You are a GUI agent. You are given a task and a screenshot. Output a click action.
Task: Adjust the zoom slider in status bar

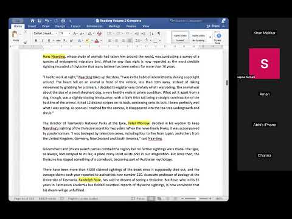coord(196,198)
